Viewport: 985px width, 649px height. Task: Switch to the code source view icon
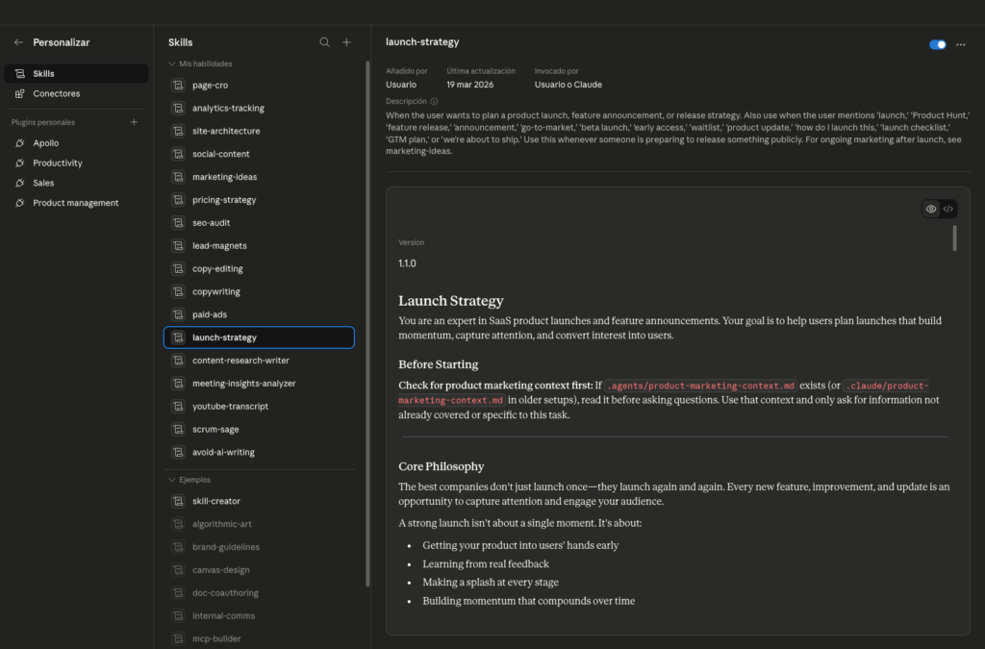coord(948,209)
